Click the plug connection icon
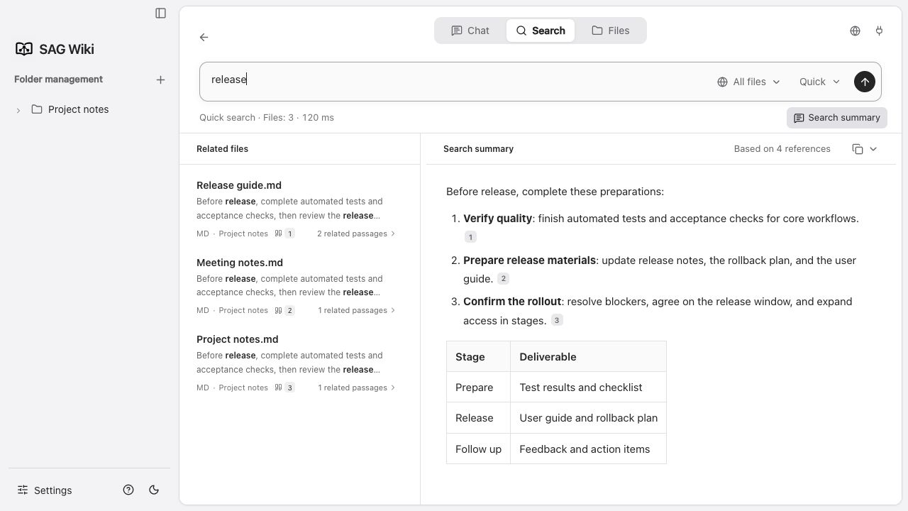This screenshot has width=908, height=511. click(x=879, y=31)
